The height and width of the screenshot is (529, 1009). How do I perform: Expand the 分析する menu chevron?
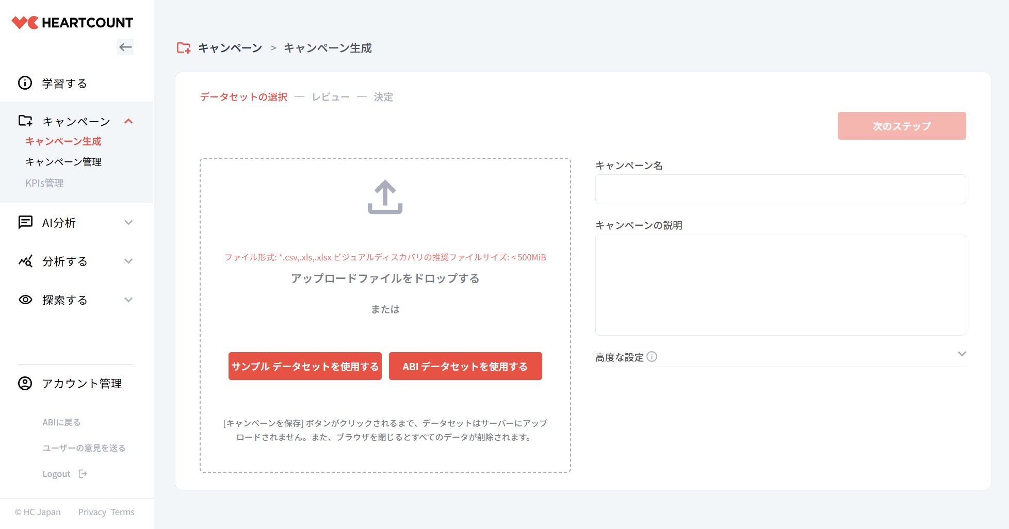[128, 261]
